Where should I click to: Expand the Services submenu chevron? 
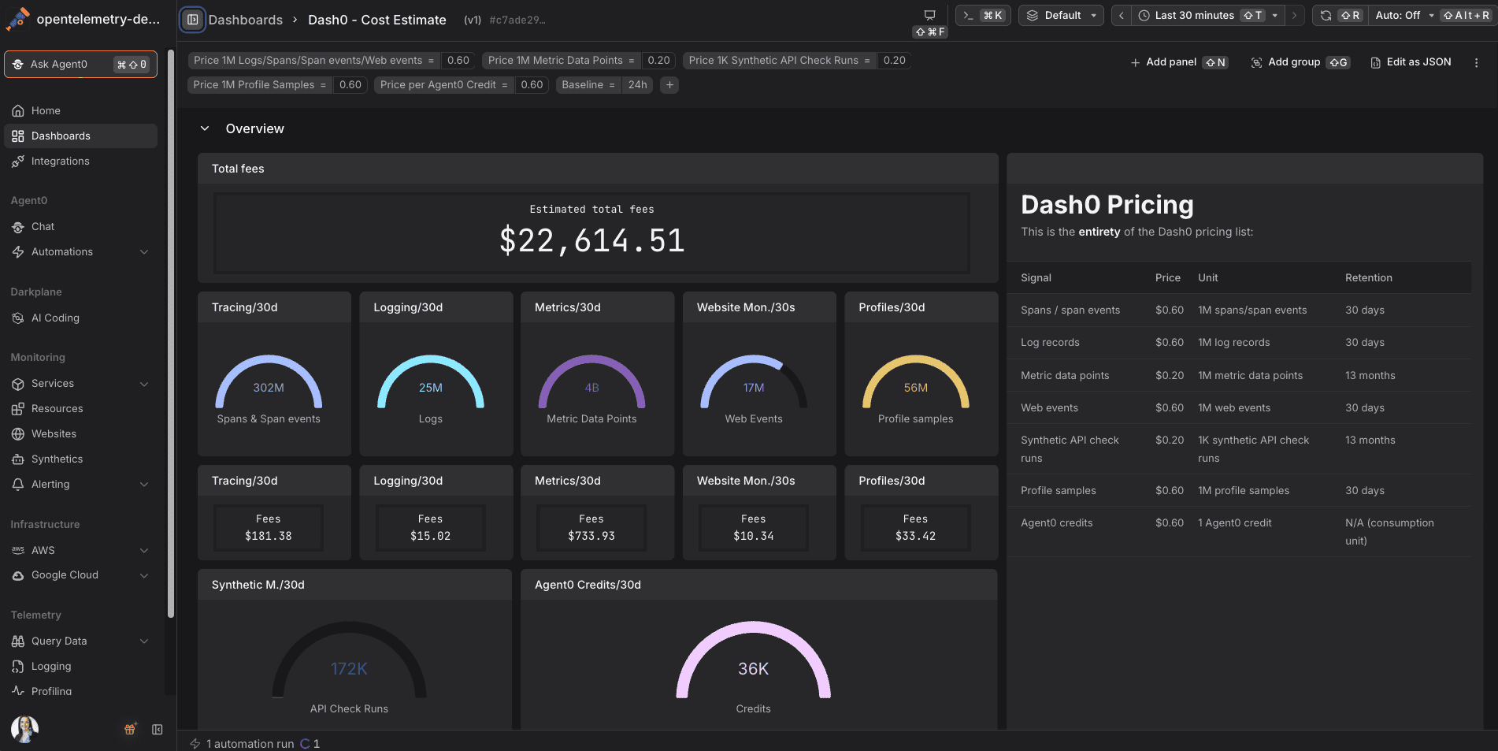point(144,384)
